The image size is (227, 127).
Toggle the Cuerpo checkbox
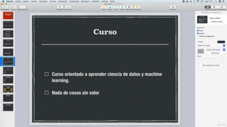tap(198, 34)
